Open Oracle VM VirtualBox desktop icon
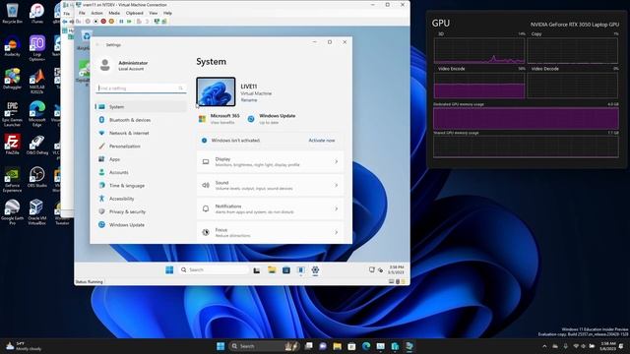630x354 pixels. click(37, 212)
